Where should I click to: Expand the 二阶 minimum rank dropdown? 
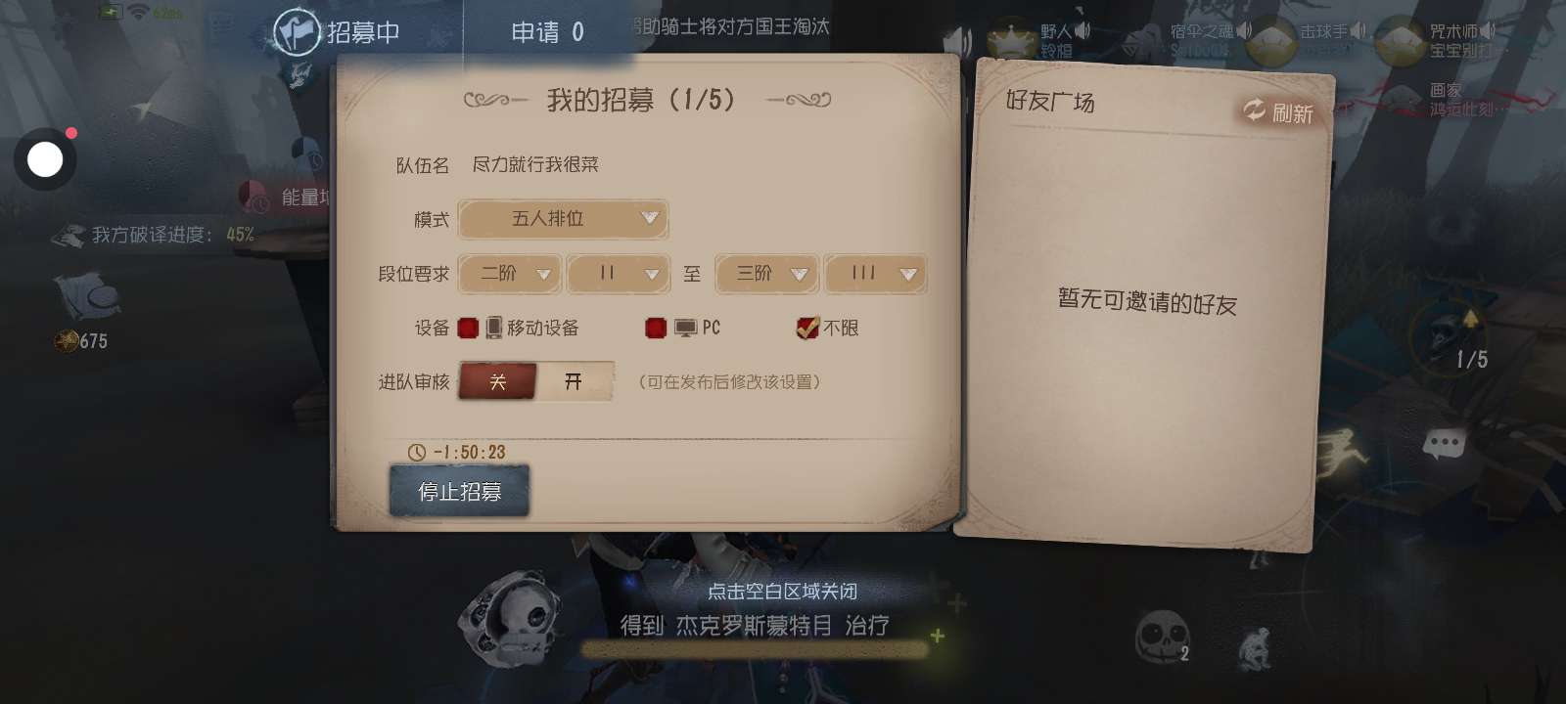coord(510,274)
